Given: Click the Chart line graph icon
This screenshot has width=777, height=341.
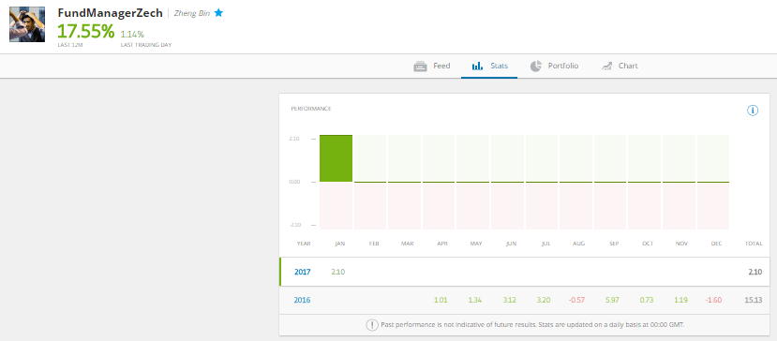Looking at the screenshot, I should pos(606,66).
